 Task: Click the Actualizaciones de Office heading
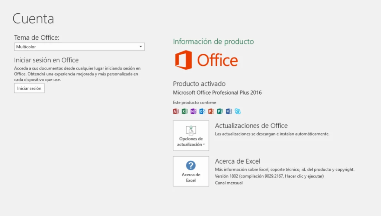(x=251, y=125)
